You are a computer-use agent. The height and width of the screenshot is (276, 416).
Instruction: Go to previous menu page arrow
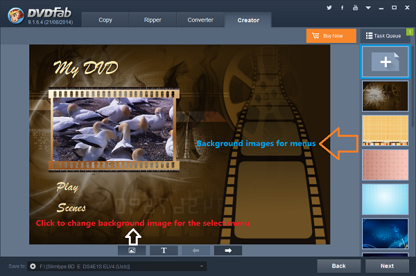click(196, 250)
